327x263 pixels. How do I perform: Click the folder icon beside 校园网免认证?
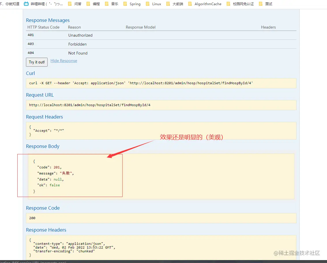click(228, 4)
